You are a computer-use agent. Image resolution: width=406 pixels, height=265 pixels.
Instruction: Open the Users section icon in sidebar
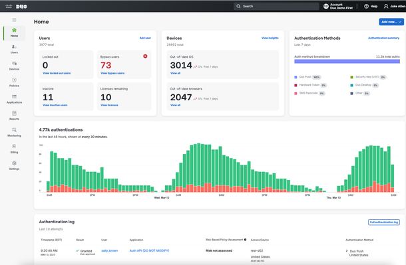click(x=14, y=46)
